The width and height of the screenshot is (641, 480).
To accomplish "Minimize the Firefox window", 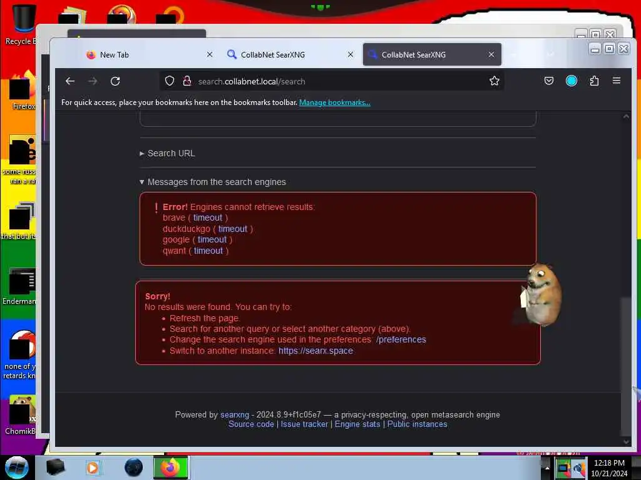I will pyautogui.click(x=595, y=49).
